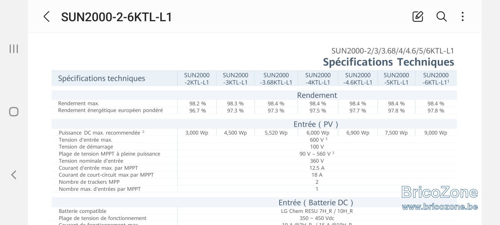Select the Rendement section heading

317,95
